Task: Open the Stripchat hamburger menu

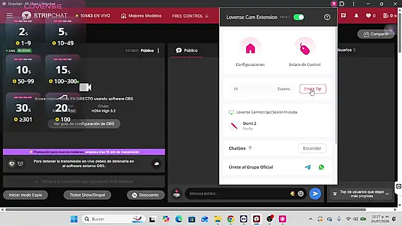Action: (9, 16)
